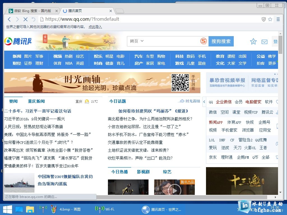This screenshot has width=287, height=215.
Task: Close the 微软 Bing 搜索 tab
Action: 57,11
